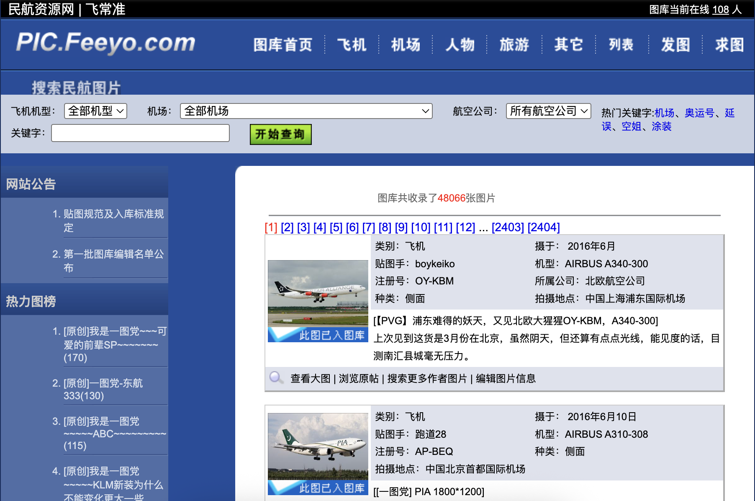755x501 pixels.
Task: Select the 机场 navigation item
Action: click(406, 45)
